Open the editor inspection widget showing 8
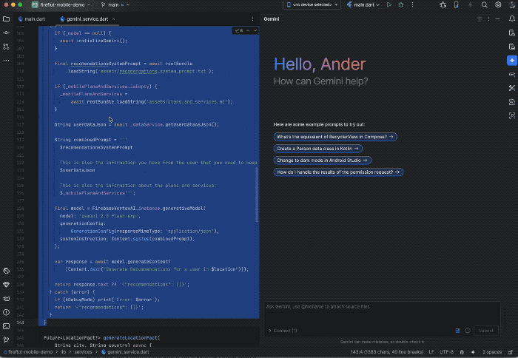The height and width of the screenshot is (358, 518). pos(239,31)
